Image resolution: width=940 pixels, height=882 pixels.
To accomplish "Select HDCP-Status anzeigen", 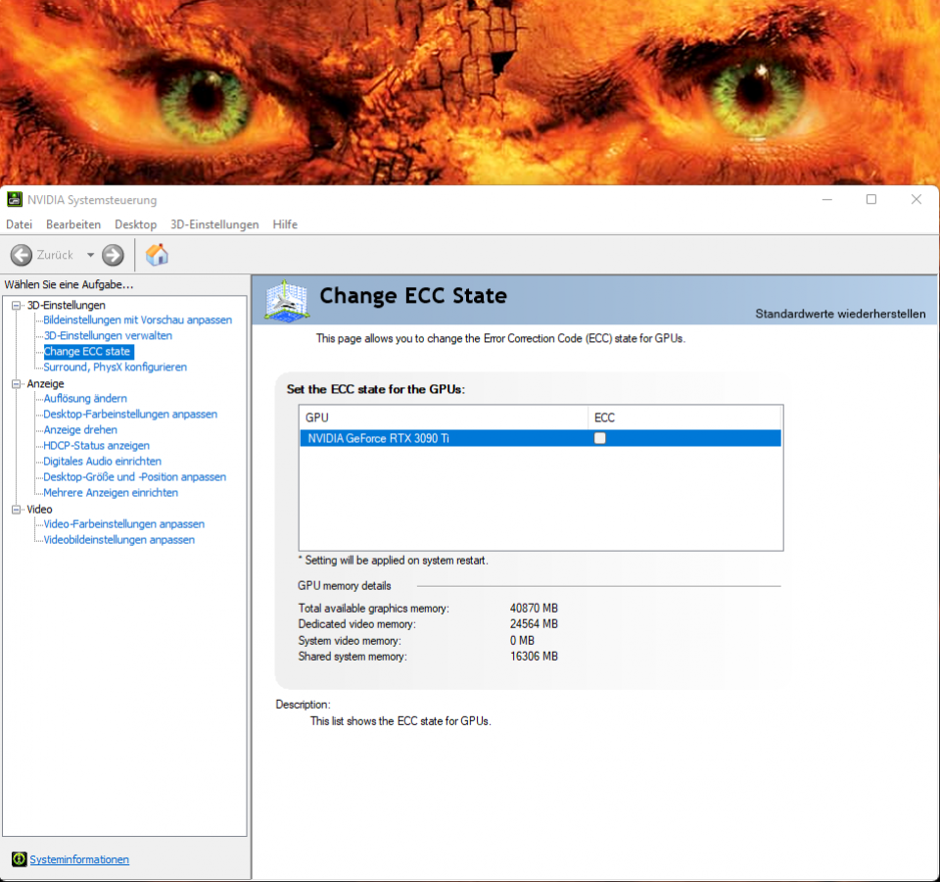I will coord(97,445).
